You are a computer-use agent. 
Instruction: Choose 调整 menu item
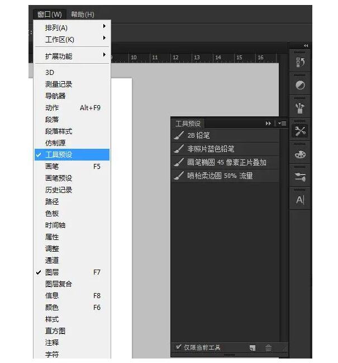pyautogui.click(x=72, y=249)
